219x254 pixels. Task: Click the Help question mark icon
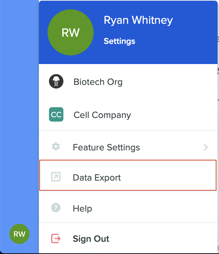pyautogui.click(x=56, y=208)
